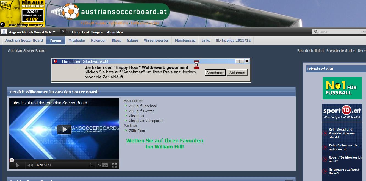Viewport: 366px width, 181px height.
Task: Open Meine Einstellungen
Action: [87, 32]
